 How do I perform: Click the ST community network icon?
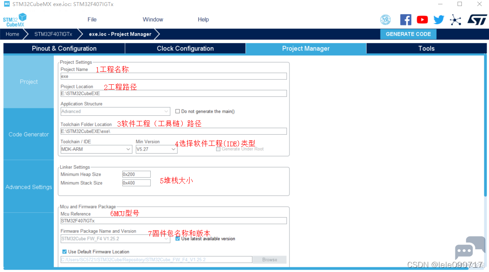coord(455,20)
